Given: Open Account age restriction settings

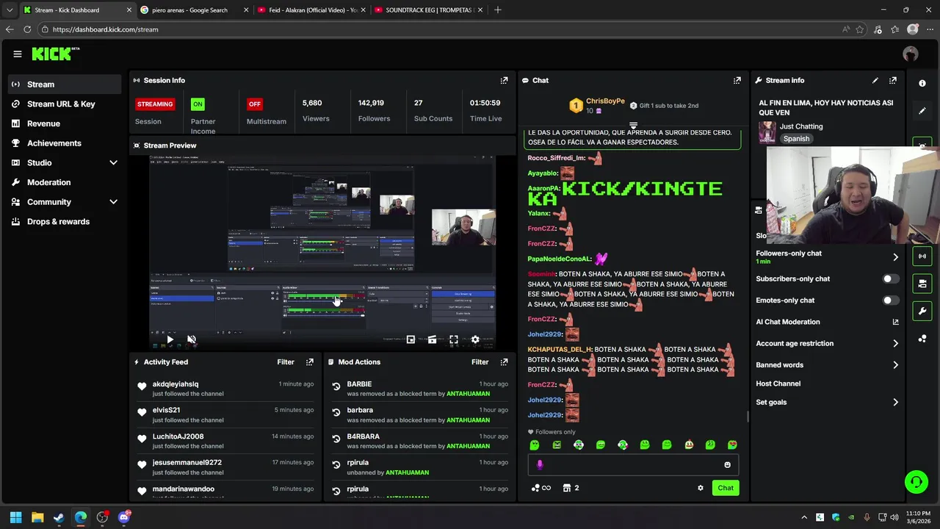Looking at the screenshot, I should click(x=827, y=343).
